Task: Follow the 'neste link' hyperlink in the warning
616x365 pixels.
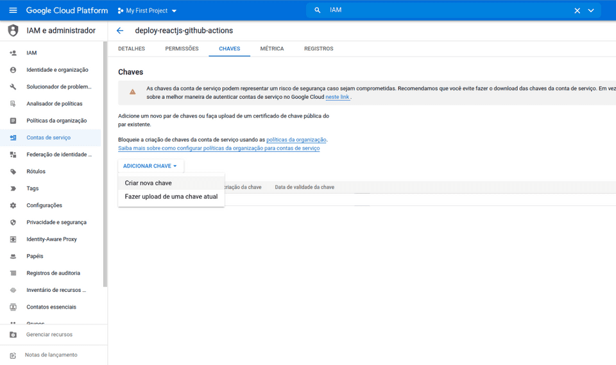Action: pyautogui.click(x=337, y=98)
